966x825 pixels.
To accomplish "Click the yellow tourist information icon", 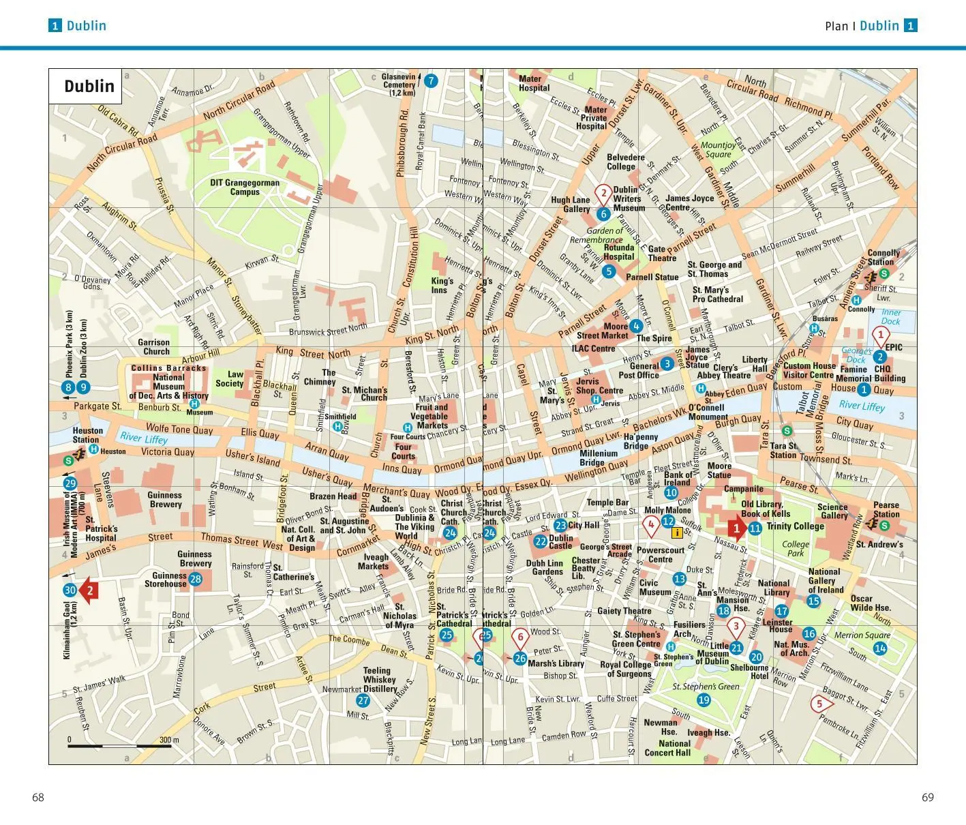I will tap(677, 533).
